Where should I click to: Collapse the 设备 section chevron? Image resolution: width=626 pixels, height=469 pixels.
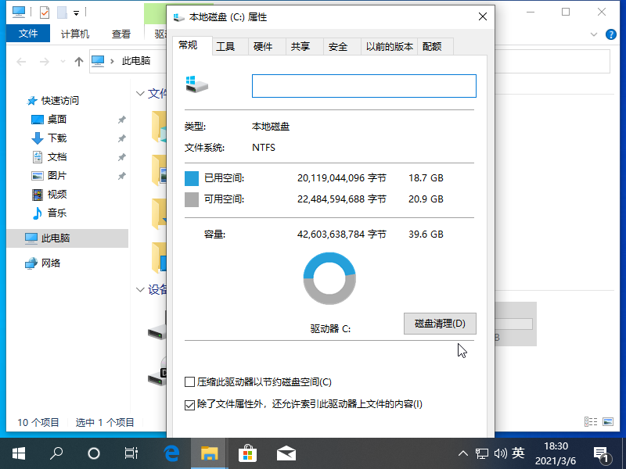click(x=140, y=289)
